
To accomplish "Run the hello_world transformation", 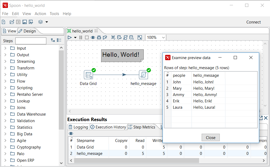I will (70, 37).
